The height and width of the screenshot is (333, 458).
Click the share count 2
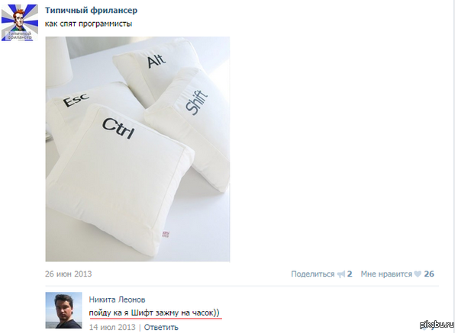[x=350, y=274]
